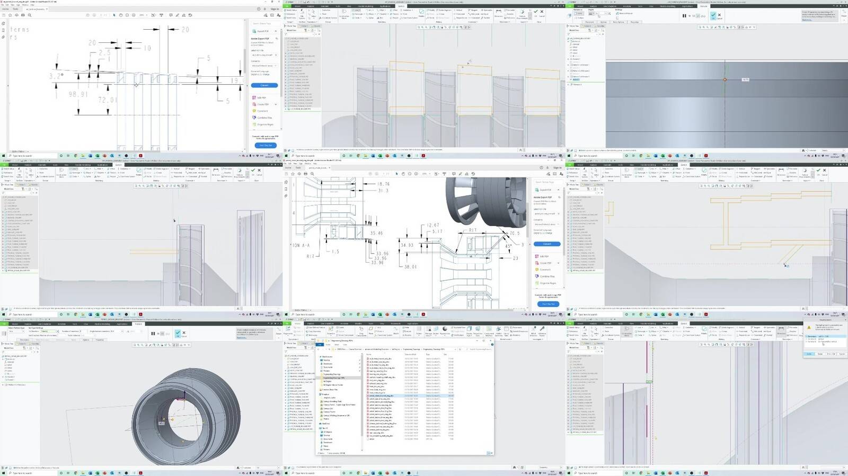Collapse Export PDF chevron in top-left Acrobat panel
The image size is (848, 476).
coord(276,31)
